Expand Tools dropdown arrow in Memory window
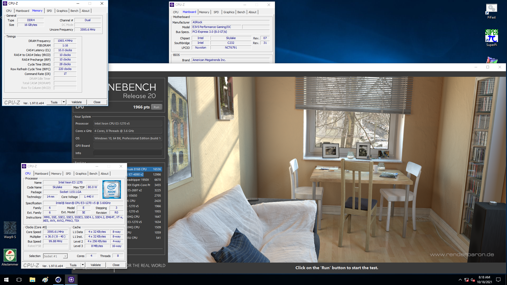Image resolution: width=507 pixels, height=285 pixels. [x=64, y=102]
